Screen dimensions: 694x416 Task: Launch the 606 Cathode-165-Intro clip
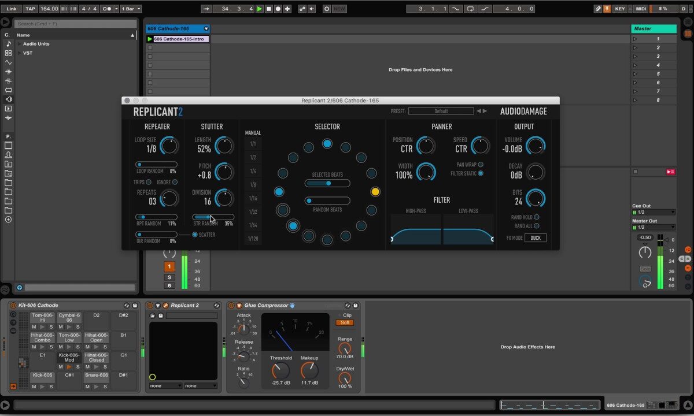point(150,39)
